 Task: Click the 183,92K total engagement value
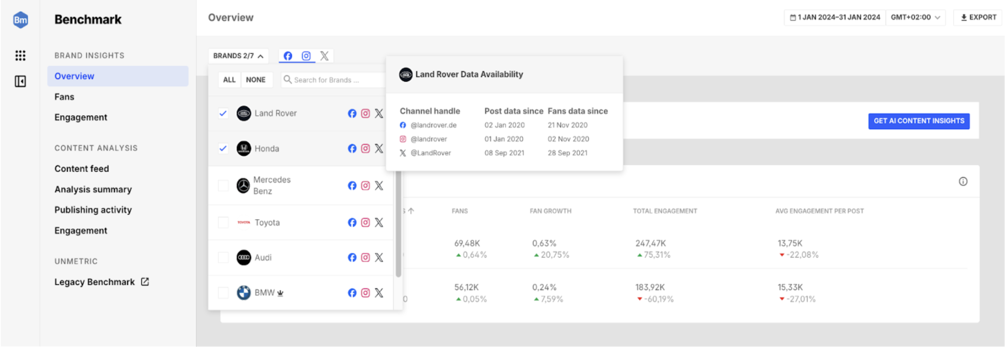650,287
